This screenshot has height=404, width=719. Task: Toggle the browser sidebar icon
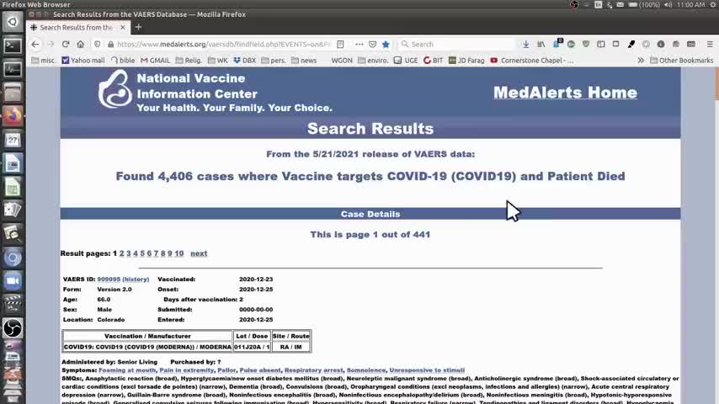[x=600, y=45]
